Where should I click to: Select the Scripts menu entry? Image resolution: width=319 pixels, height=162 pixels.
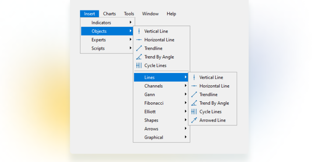tap(98, 49)
